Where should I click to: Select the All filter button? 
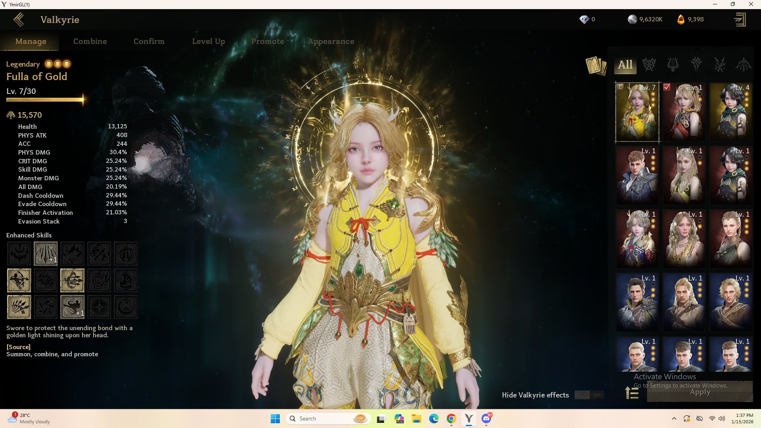pos(625,65)
